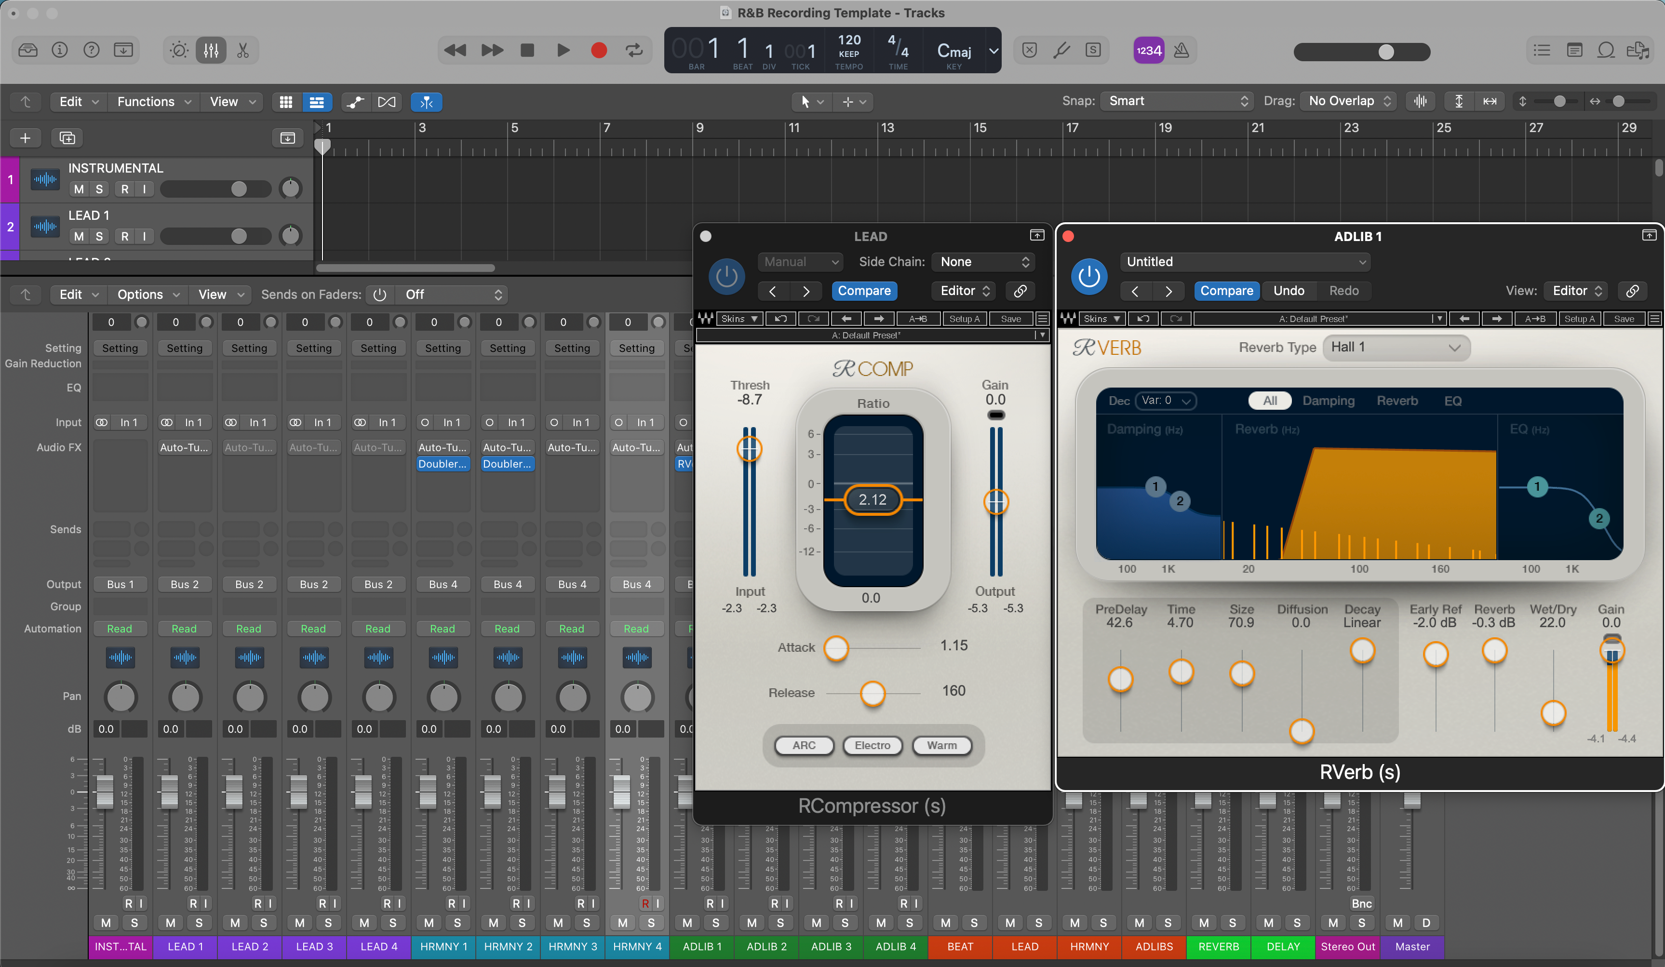
Task: Switch to Damping tab in RVerb
Action: pos(1328,401)
